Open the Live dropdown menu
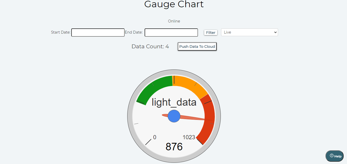Viewport: 347px width, 164px height. coord(249,32)
